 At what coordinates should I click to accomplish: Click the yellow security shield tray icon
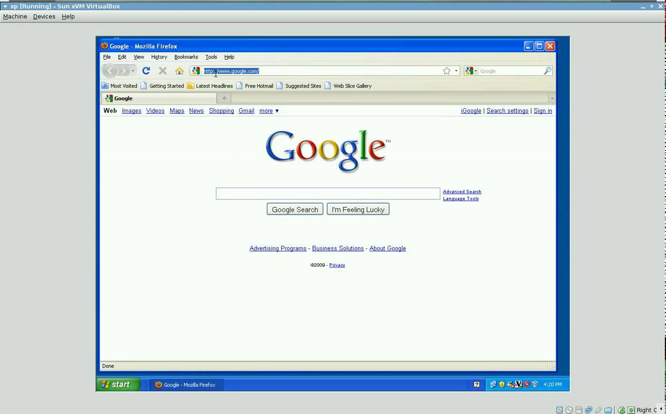click(502, 385)
